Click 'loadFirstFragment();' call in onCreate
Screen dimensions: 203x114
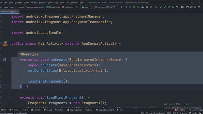click(49, 81)
